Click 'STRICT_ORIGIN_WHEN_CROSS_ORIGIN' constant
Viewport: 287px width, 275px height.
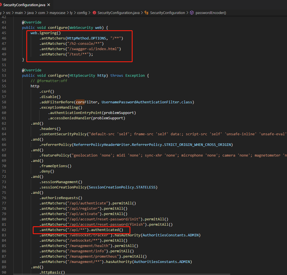(x=197, y=145)
